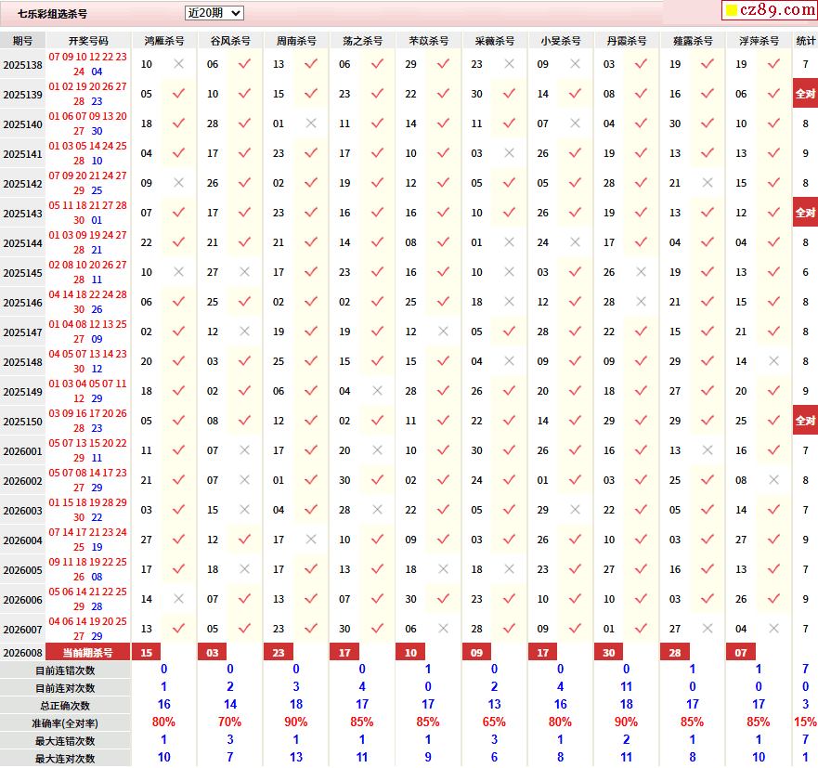Screen dimensions: 818x768
Task: Click the X mark for 小旻杀号 in row 2026003
Action: click(x=575, y=510)
